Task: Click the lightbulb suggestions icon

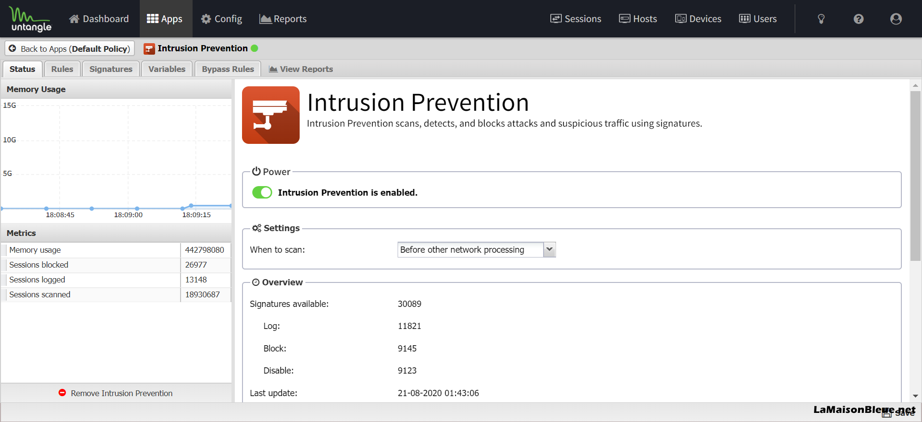Action: coord(821,19)
